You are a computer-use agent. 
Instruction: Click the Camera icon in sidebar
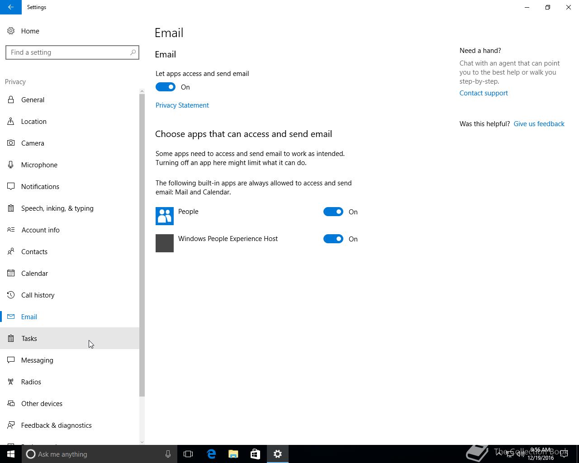[11, 143]
